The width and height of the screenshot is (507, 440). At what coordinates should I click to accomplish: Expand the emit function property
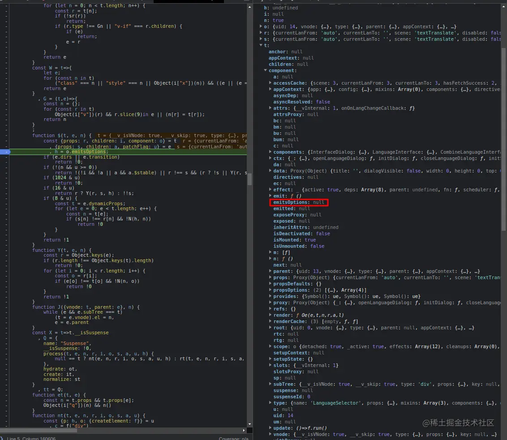pyautogui.click(x=271, y=196)
